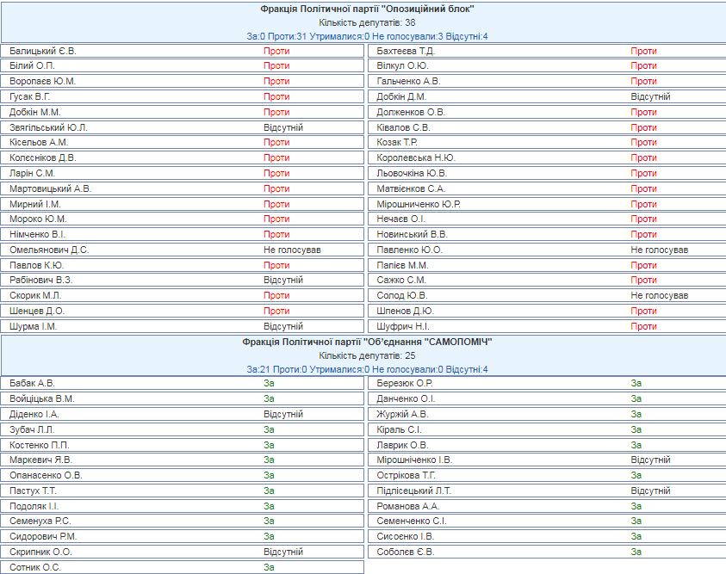The width and height of the screenshot is (726, 574).
Task: Click the "Опозиційний блок" faction header
Action: pyautogui.click(x=368, y=9)
